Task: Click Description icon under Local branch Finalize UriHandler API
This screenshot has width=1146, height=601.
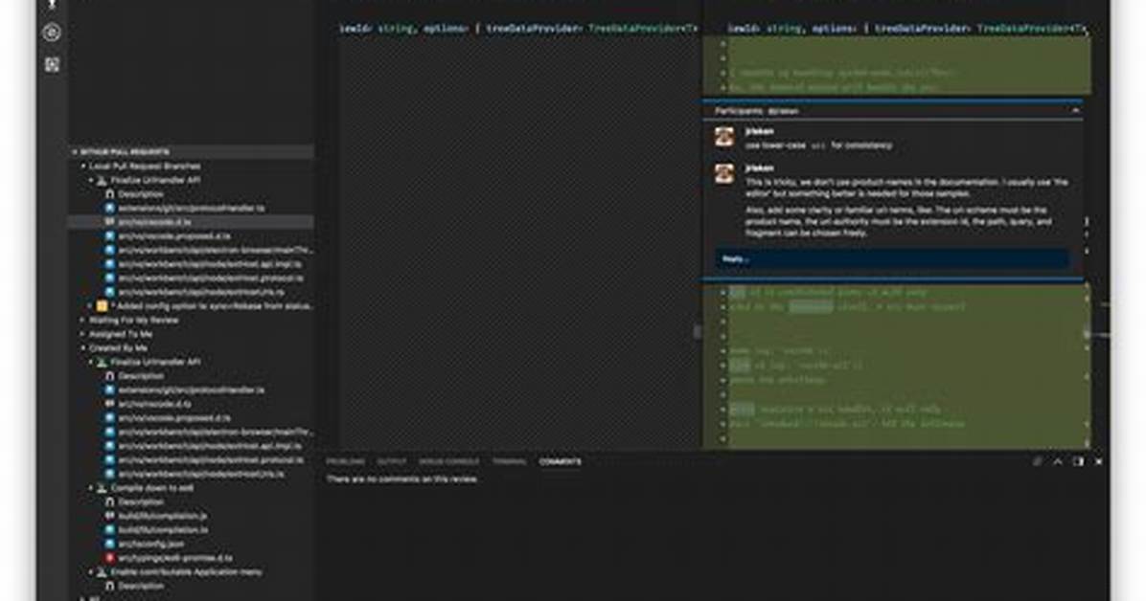Action: (x=109, y=194)
